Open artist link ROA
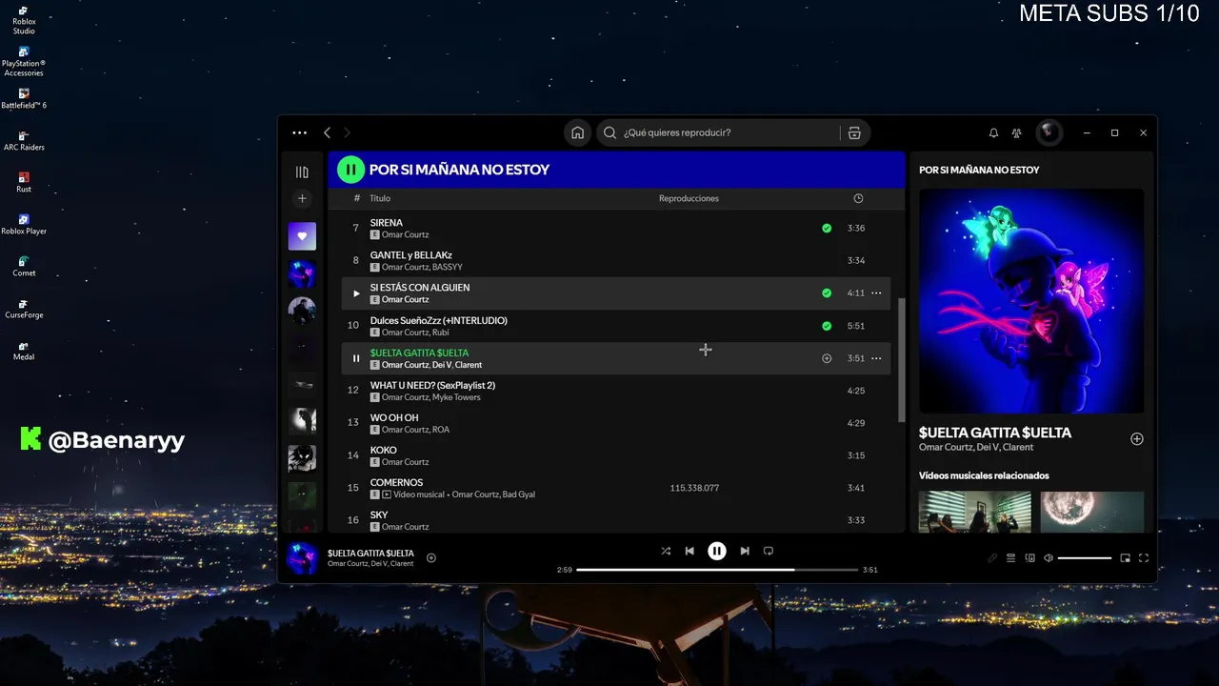This screenshot has width=1219, height=686. (441, 430)
